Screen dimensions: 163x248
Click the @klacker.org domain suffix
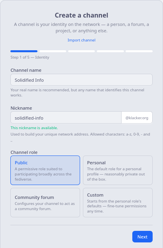(x=137, y=118)
